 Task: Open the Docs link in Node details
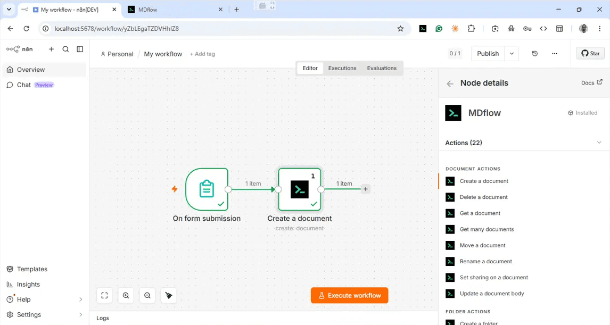click(x=592, y=82)
